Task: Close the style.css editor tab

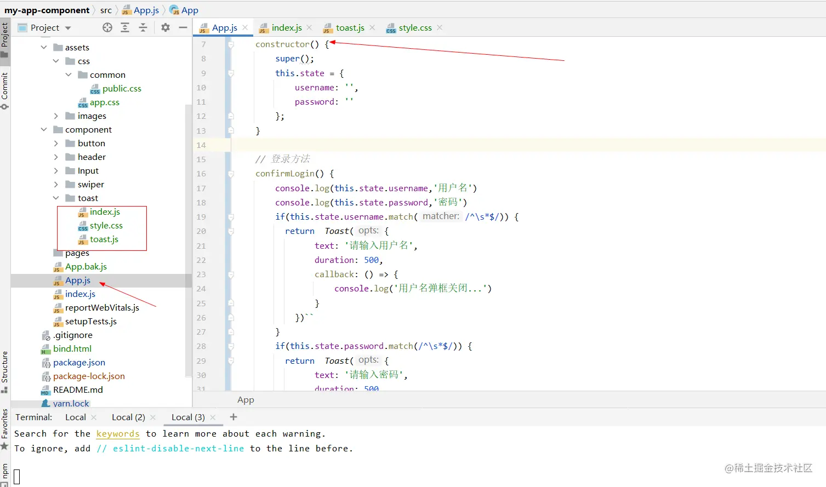Action: pyautogui.click(x=440, y=27)
